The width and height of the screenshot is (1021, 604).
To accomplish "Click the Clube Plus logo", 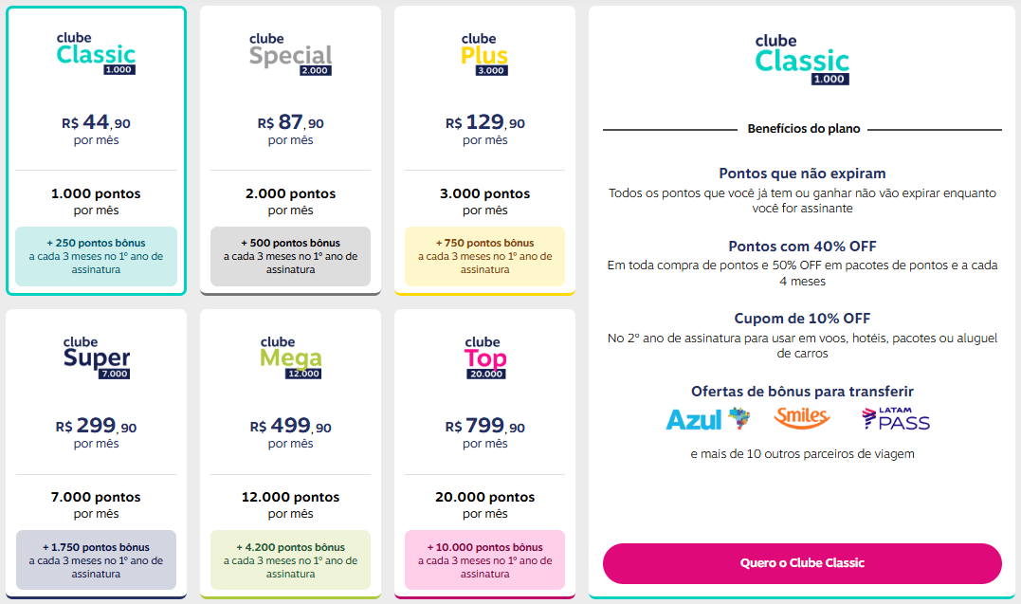I will tap(484, 54).
